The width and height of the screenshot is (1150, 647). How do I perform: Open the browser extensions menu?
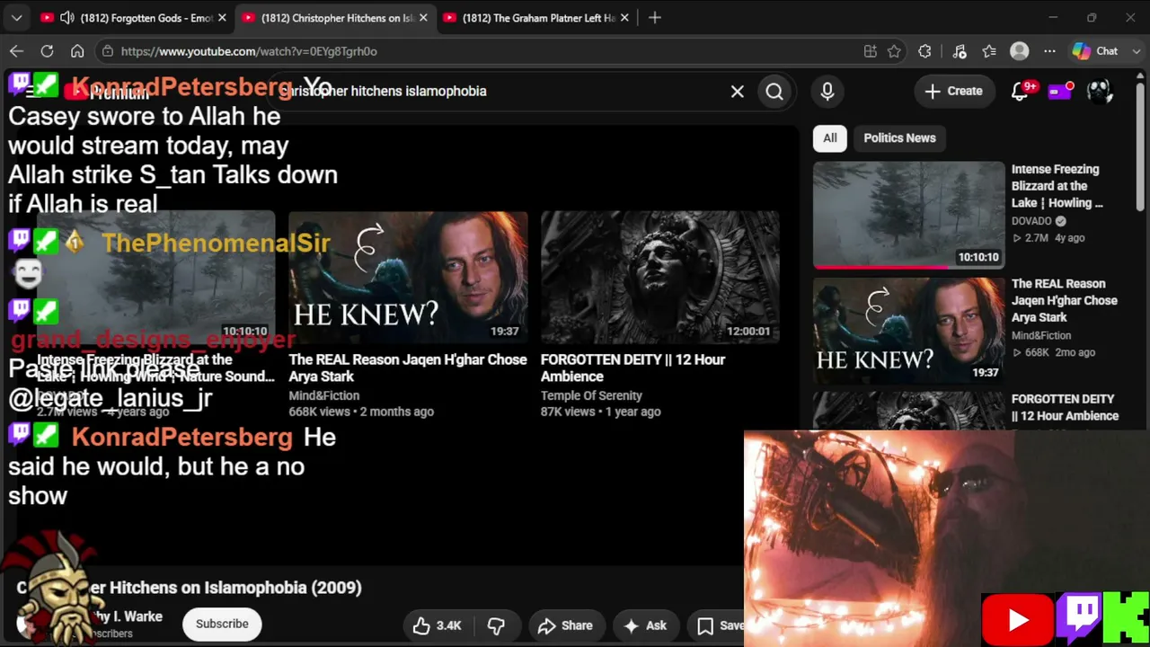point(924,51)
